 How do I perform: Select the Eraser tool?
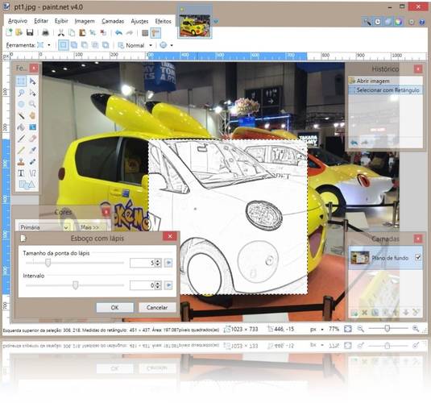pyautogui.click(x=32, y=139)
